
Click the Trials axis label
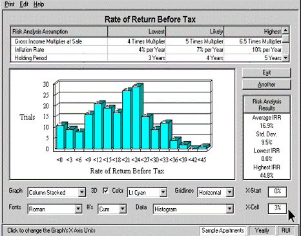[x=27, y=117]
